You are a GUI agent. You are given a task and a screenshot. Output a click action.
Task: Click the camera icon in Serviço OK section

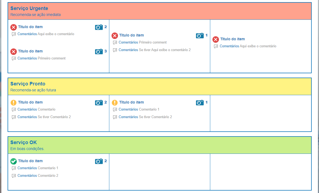(99, 161)
